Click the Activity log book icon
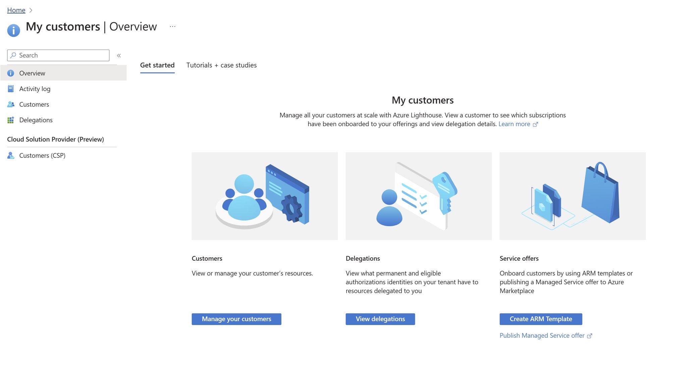 [x=11, y=89]
